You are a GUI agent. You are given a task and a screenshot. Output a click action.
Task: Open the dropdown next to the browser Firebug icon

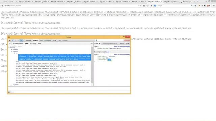click(202, 6)
